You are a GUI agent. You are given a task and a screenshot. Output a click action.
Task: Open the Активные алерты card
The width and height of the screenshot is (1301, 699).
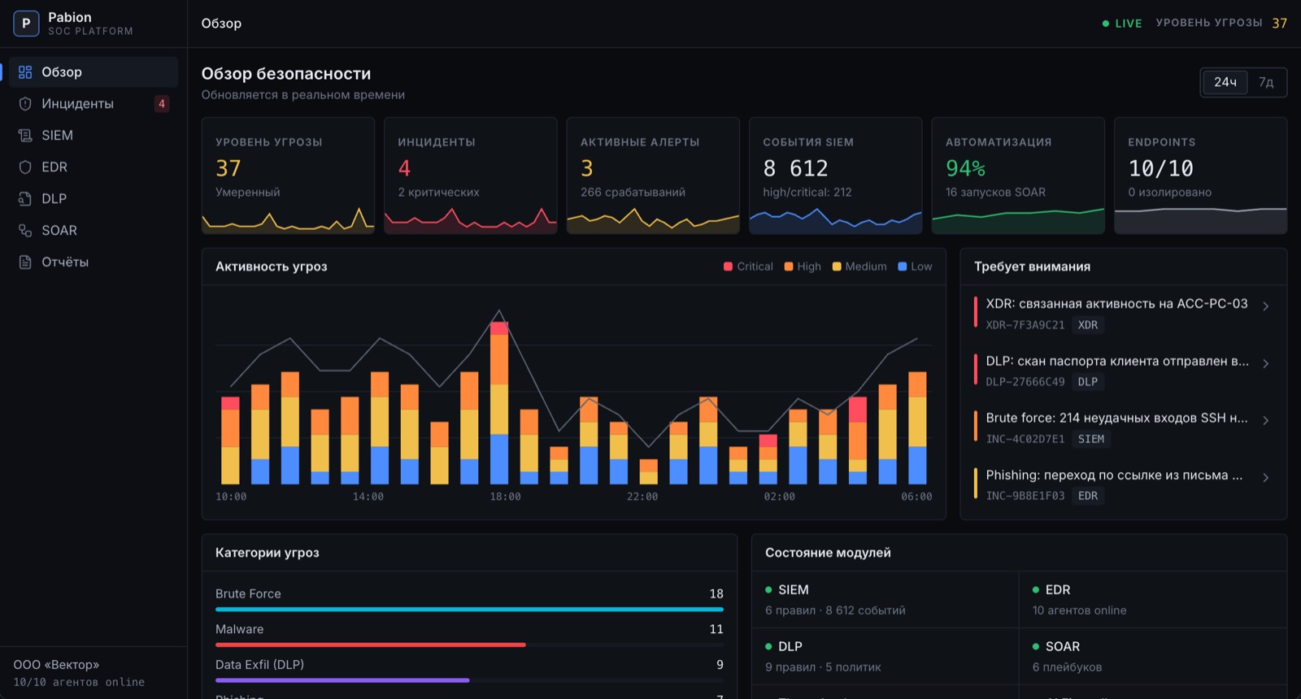[x=653, y=176]
